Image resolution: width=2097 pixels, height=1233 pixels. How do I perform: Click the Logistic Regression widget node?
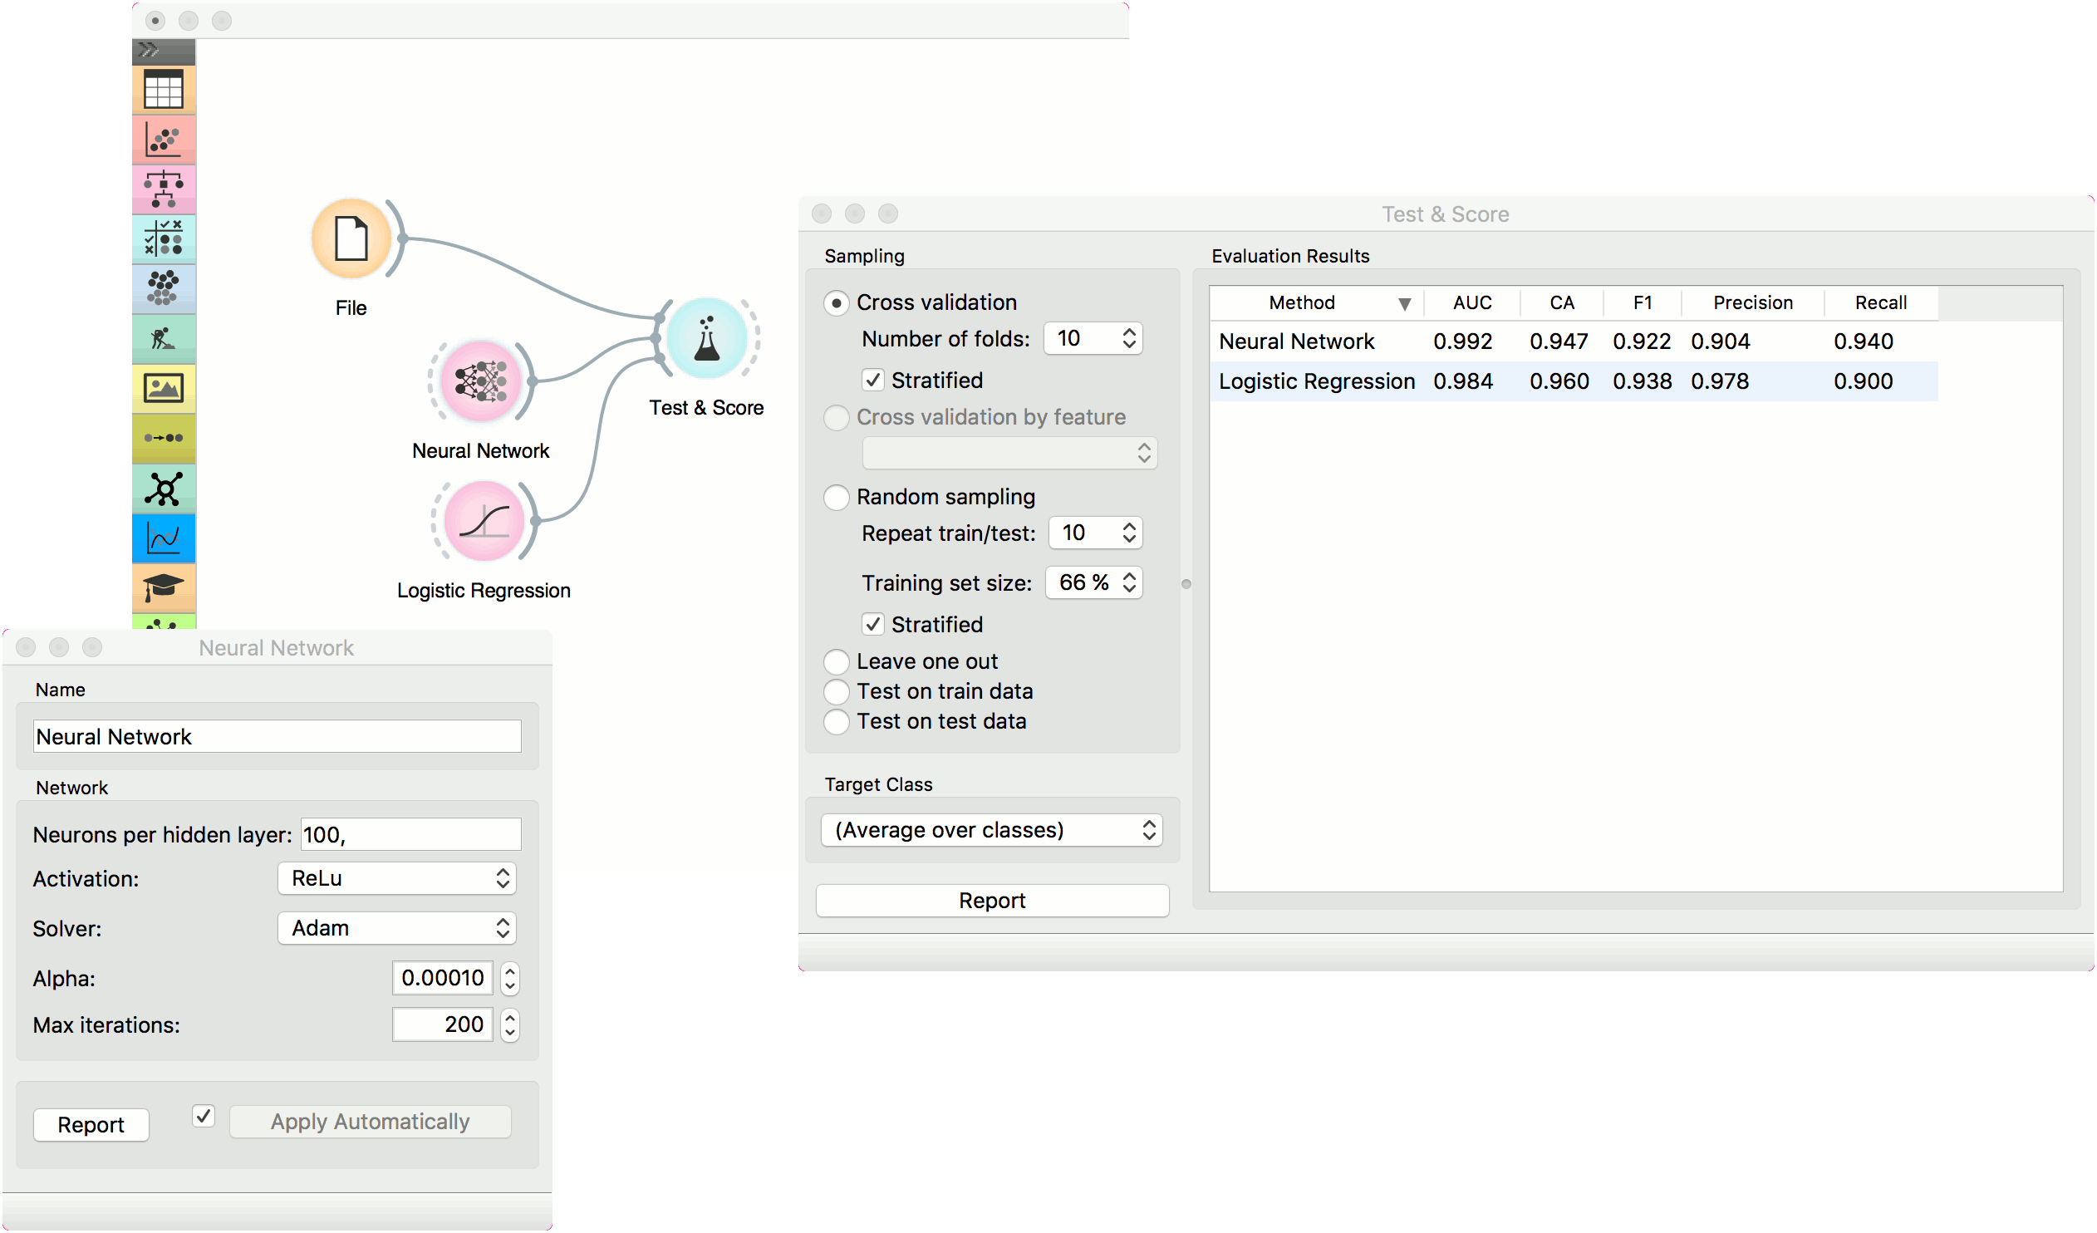tap(484, 522)
